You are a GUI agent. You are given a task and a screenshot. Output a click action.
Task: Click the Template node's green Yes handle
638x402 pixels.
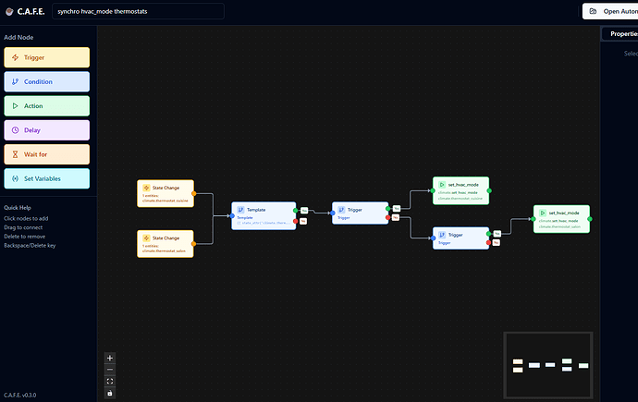296,211
